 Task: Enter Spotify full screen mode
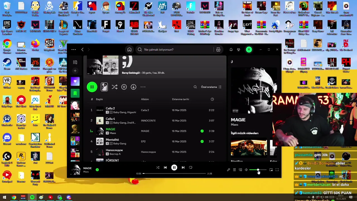point(277,170)
